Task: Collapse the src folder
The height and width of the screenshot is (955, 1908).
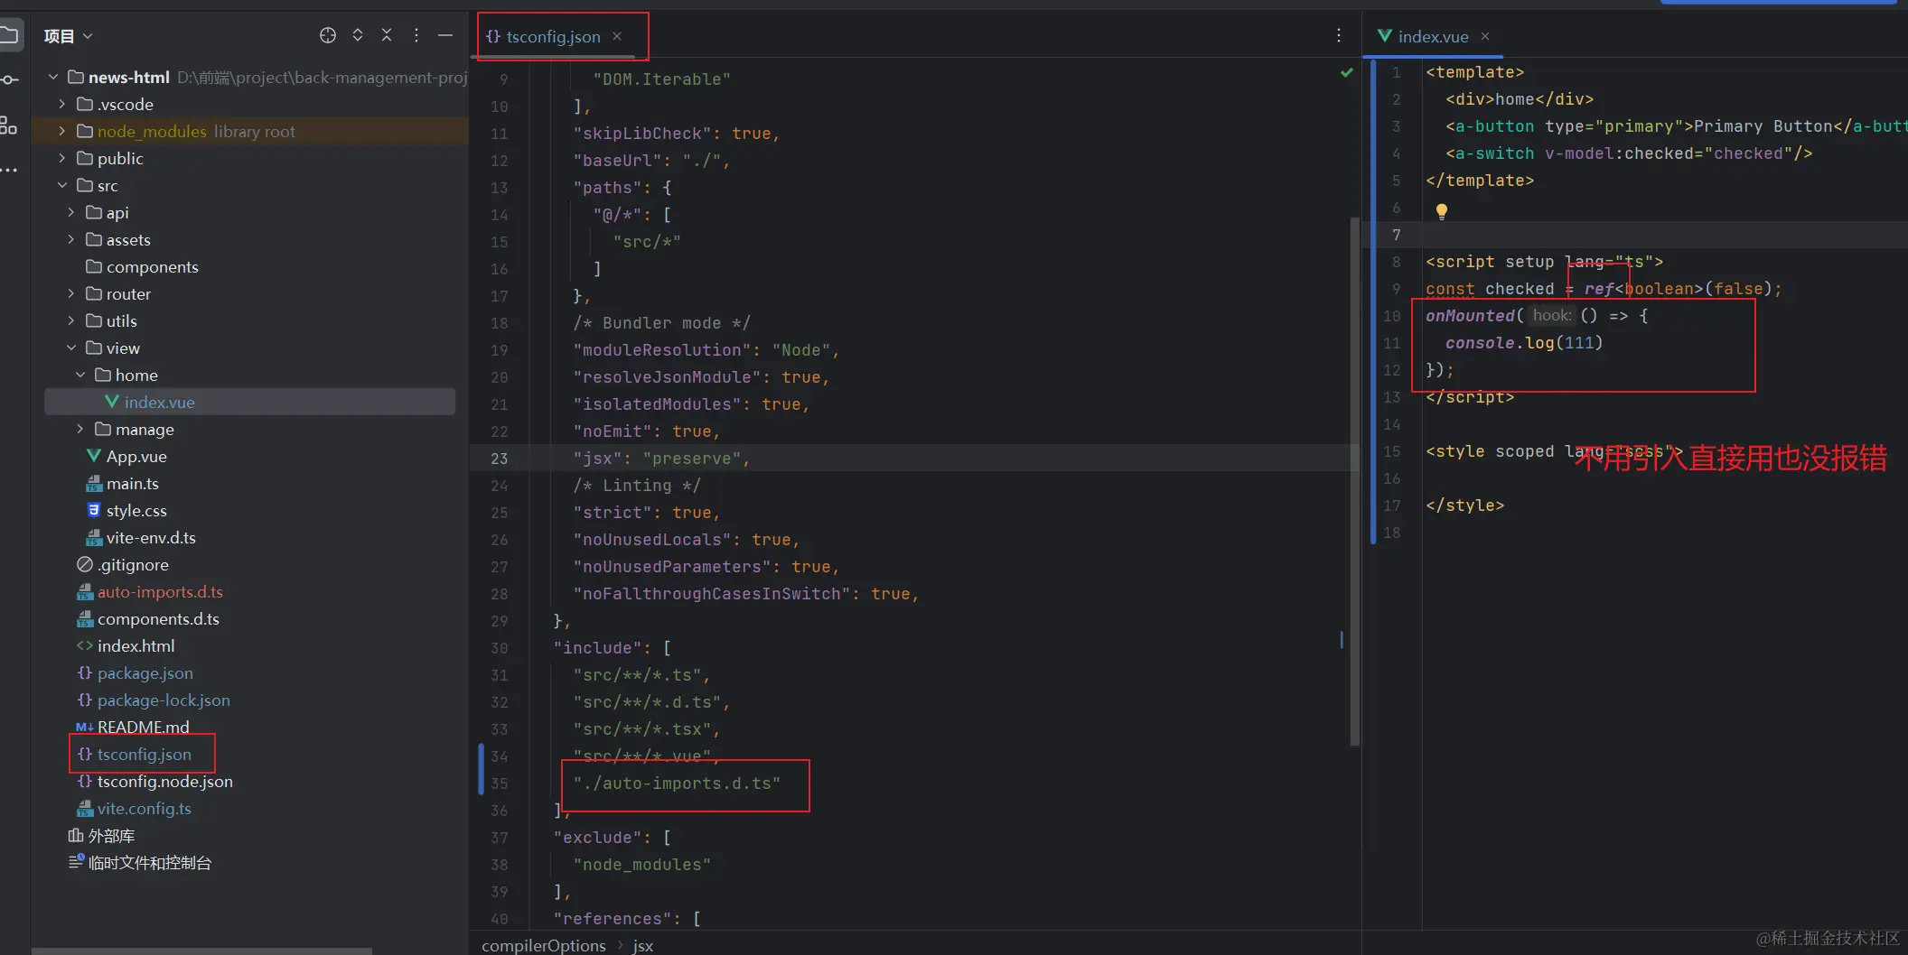Action: point(61,185)
